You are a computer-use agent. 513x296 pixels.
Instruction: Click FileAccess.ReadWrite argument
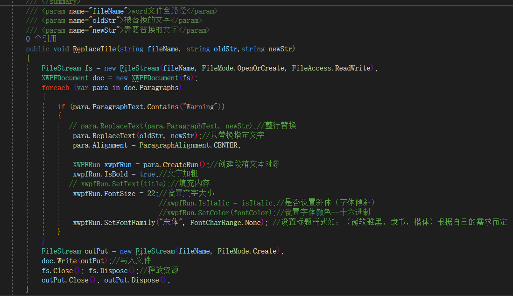331,68
